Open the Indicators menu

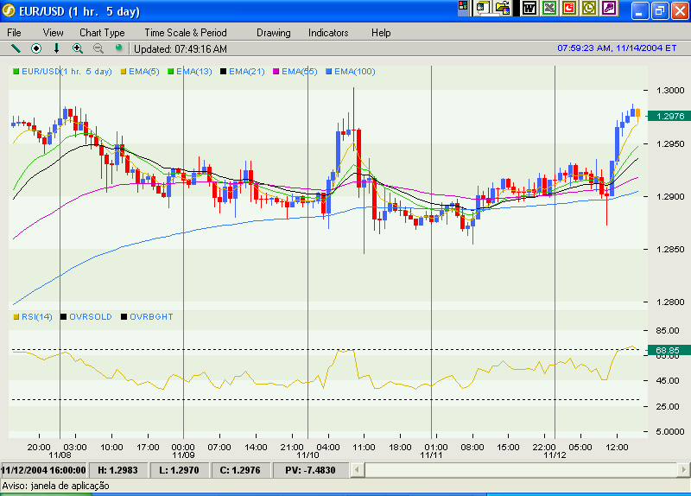pos(328,33)
